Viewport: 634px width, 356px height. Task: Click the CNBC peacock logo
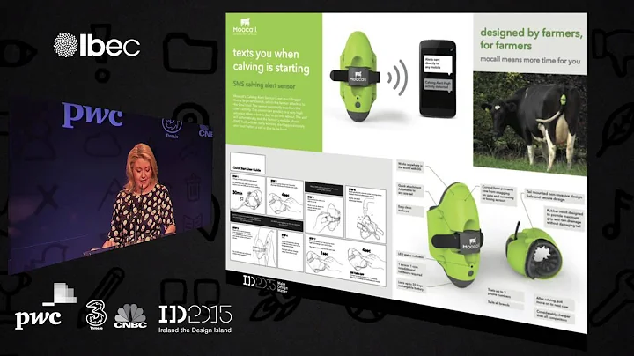(x=130, y=316)
